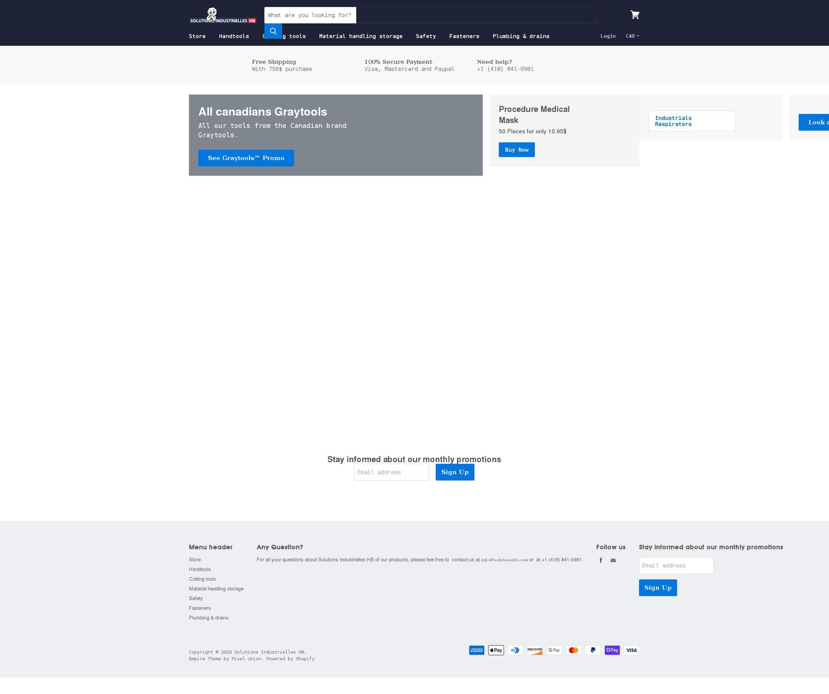The height and width of the screenshot is (694, 829).
Task: Click the search magnifier icon
Action: (273, 31)
